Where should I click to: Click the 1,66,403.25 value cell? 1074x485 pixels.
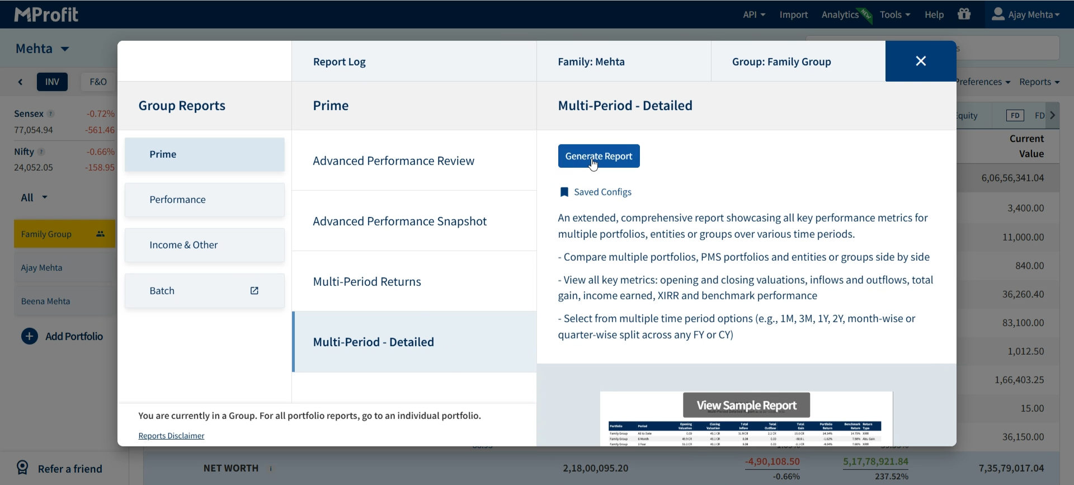(x=1019, y=380)
